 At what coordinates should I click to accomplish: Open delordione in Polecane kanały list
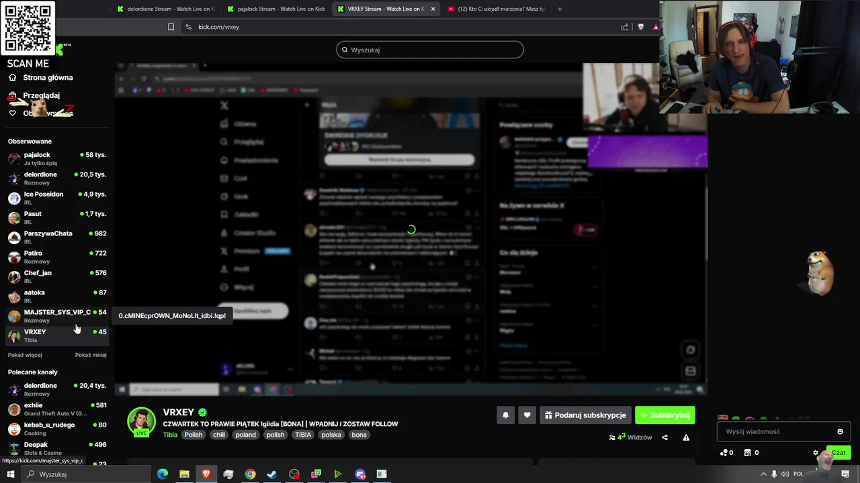[57, 389]
